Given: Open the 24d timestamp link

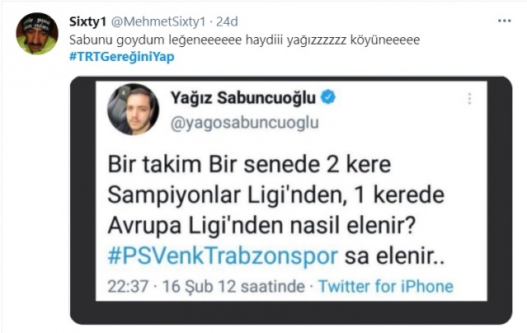Looking at the screenshot, I should tap(227, 21).
